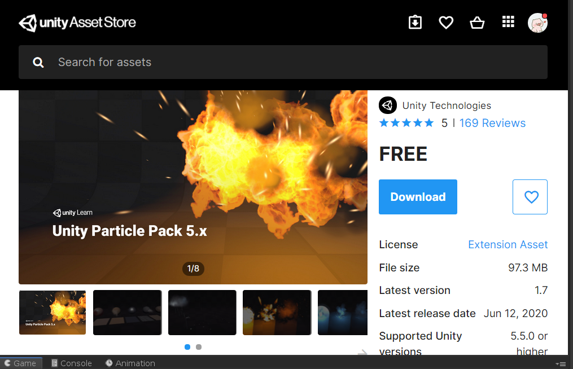Go to second thumbnail page dot

click(198, 347)
